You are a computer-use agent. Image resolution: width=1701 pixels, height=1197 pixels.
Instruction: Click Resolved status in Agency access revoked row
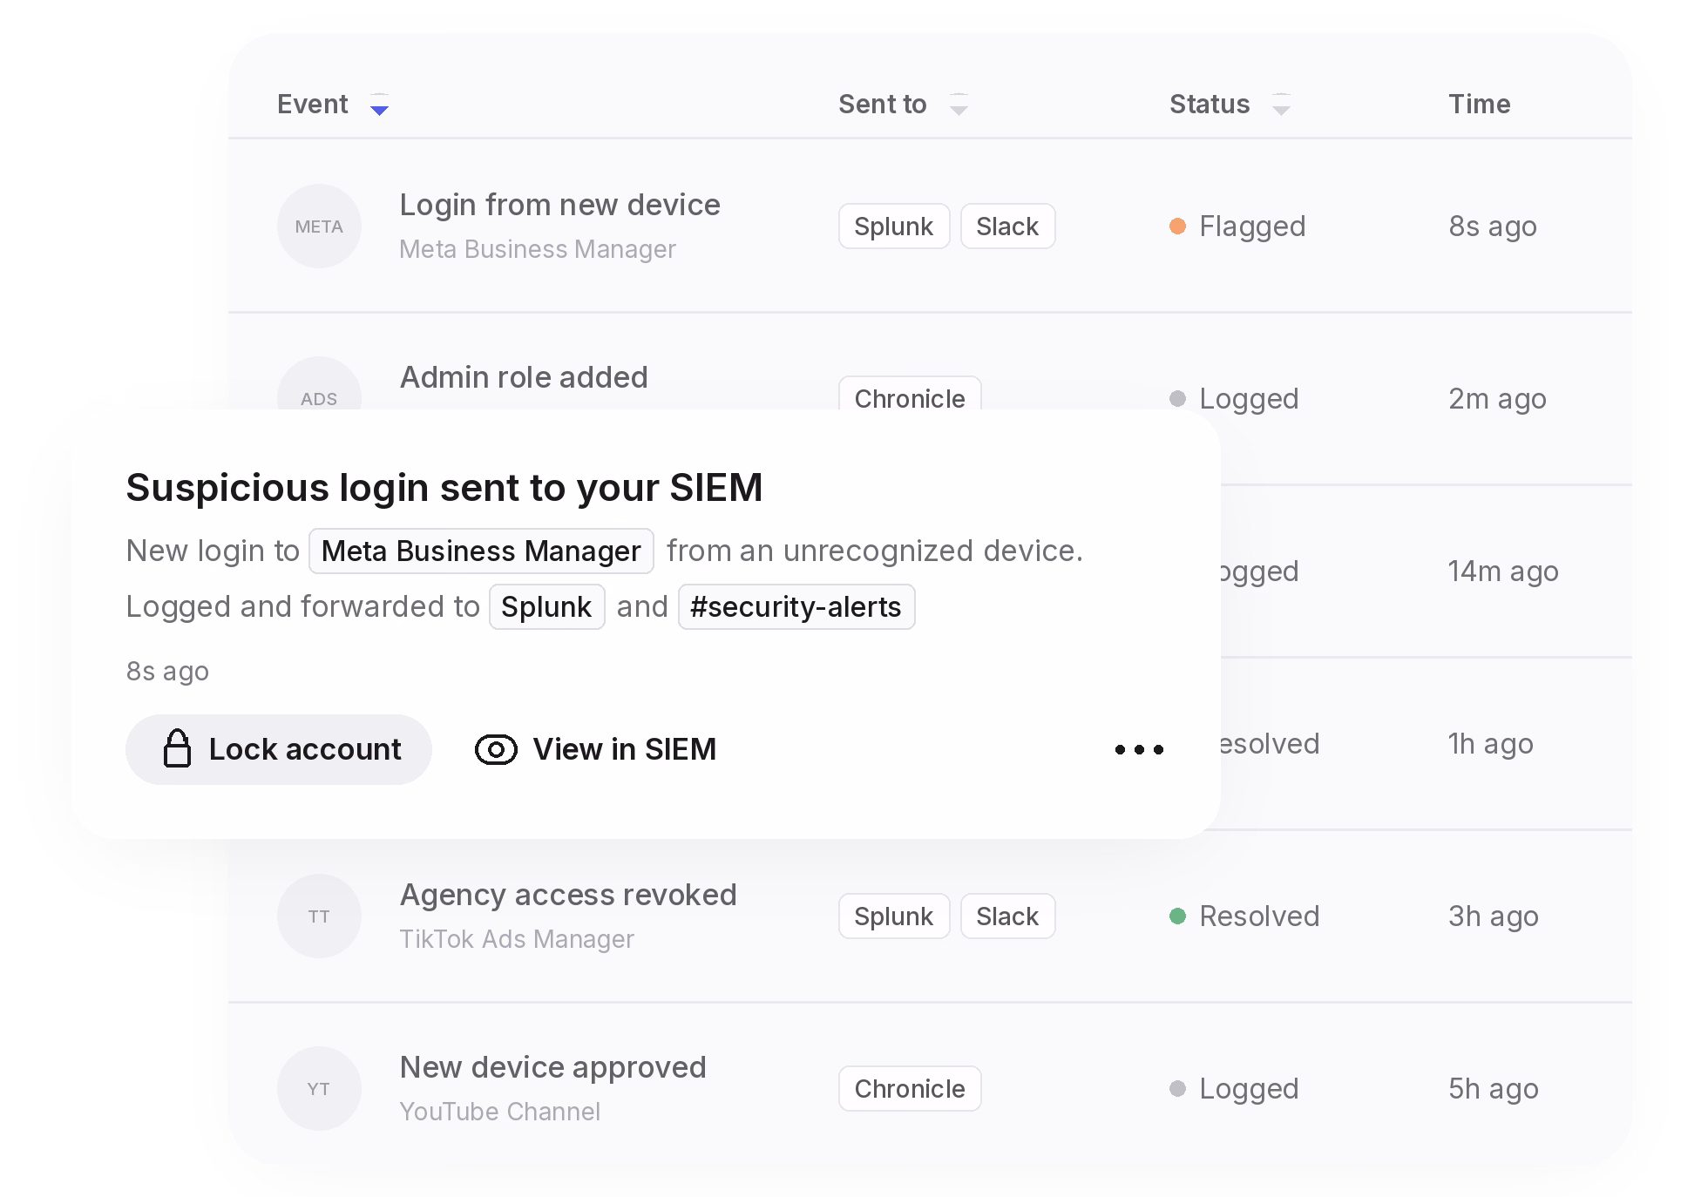pyautogui.click(x=1244, y=916)
